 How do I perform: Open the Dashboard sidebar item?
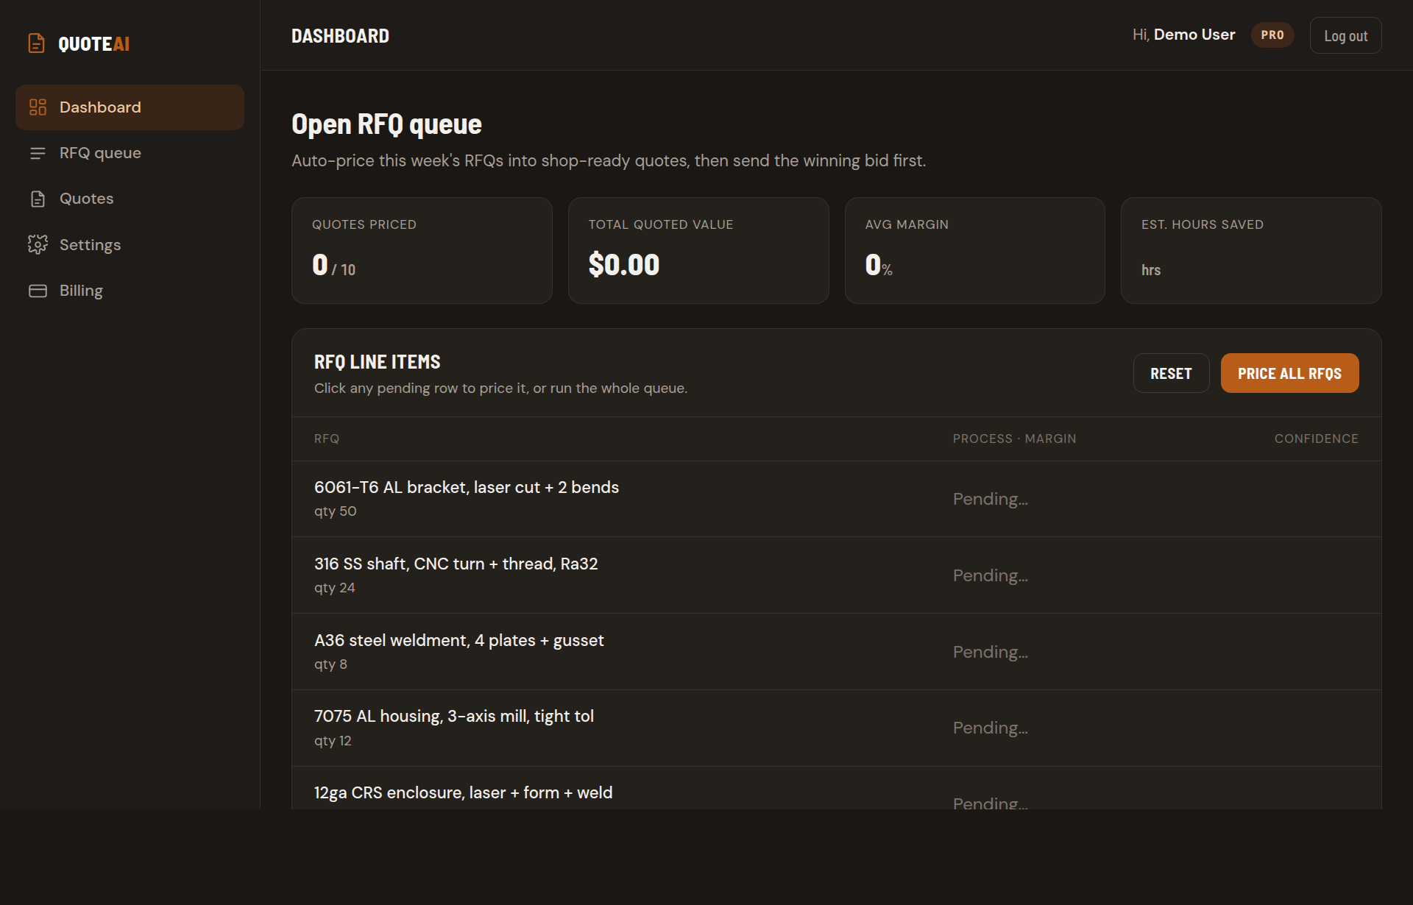130,107
